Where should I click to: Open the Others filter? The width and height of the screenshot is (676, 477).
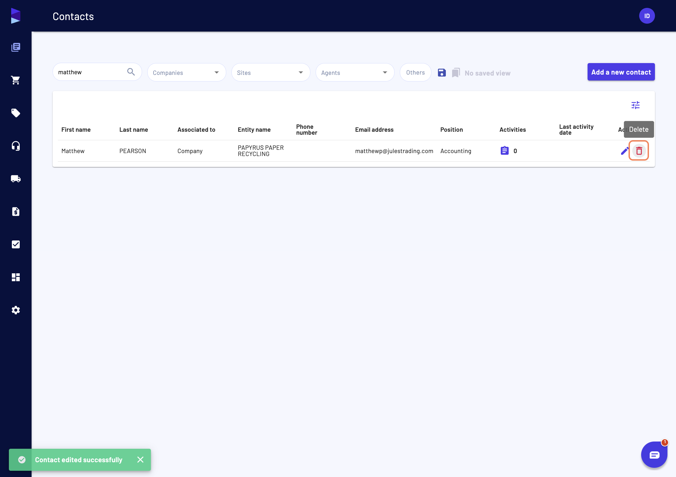click(416, 72)
